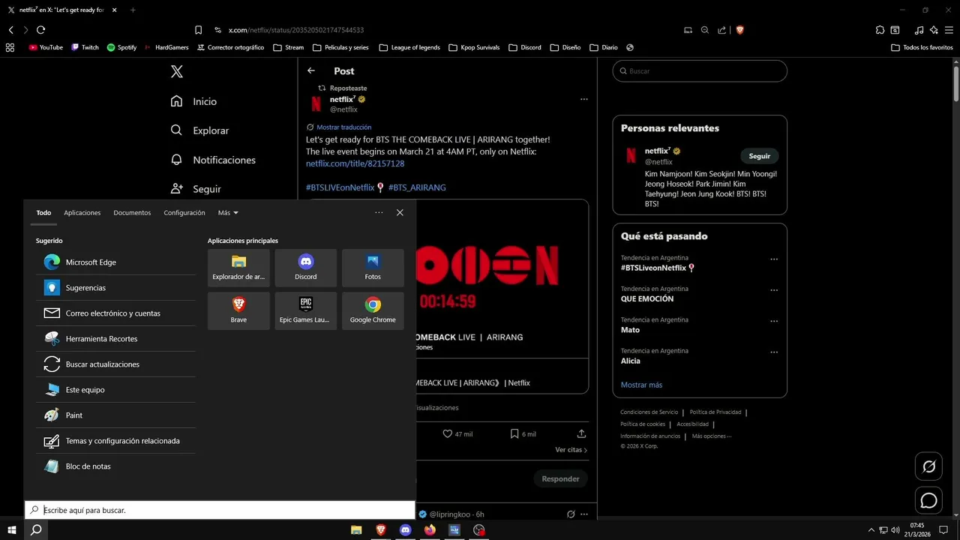Open Sugerencias app in search panel
Viewport: 960px width, 540px height.
(115, 288)
